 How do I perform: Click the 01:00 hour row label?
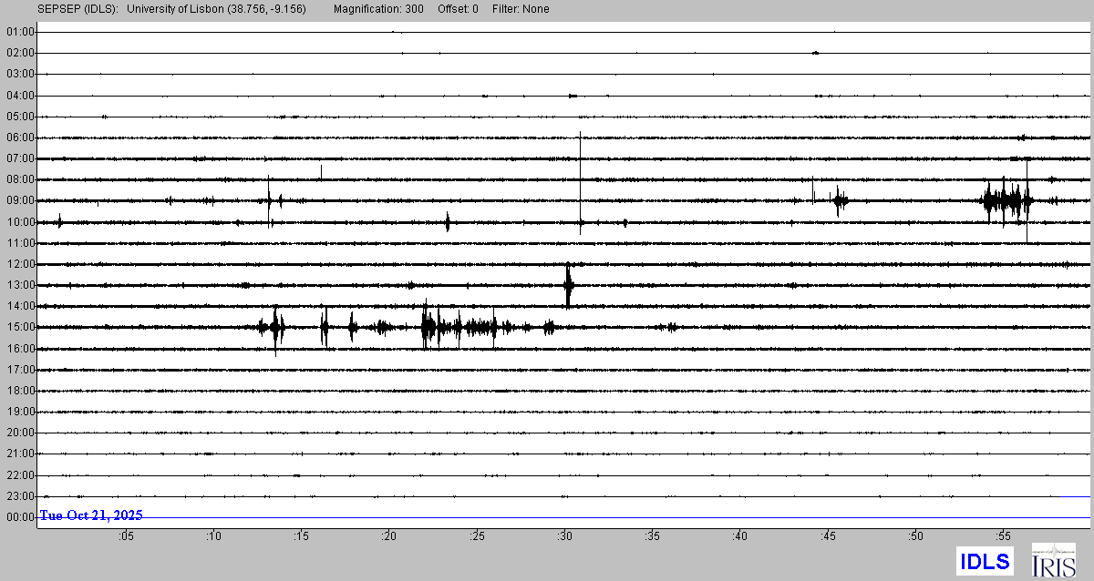(20, 32)
